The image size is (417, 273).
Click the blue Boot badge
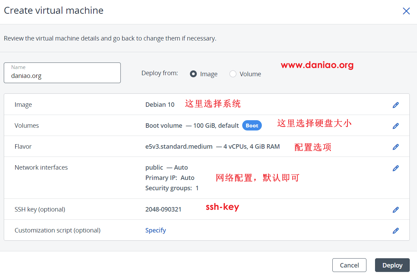pos(252,126)
